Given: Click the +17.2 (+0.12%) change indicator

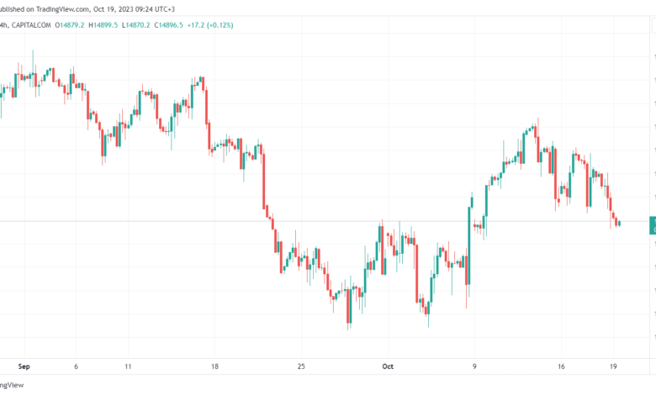Looking at the screenshot, I should click(x=210, y=25).
